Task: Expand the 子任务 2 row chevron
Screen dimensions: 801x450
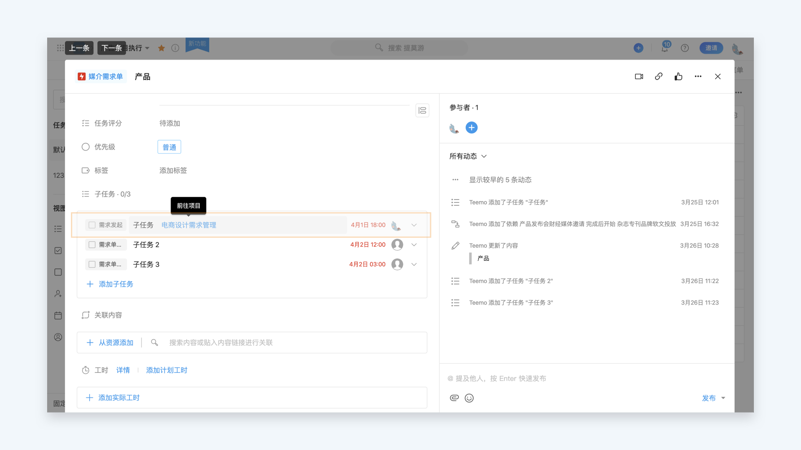Action: [414, 245]
